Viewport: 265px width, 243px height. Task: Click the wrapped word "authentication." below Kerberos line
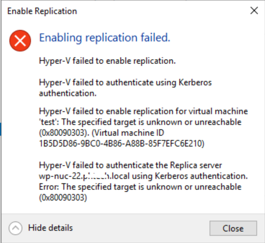(68, 93)
